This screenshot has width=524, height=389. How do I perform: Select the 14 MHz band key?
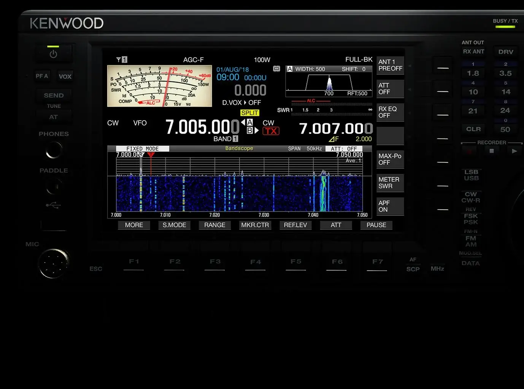coord(505,92)
